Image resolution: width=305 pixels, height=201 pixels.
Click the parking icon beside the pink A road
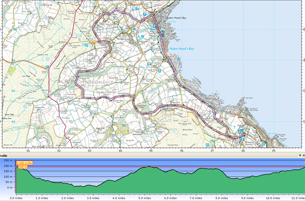[47, 67]
